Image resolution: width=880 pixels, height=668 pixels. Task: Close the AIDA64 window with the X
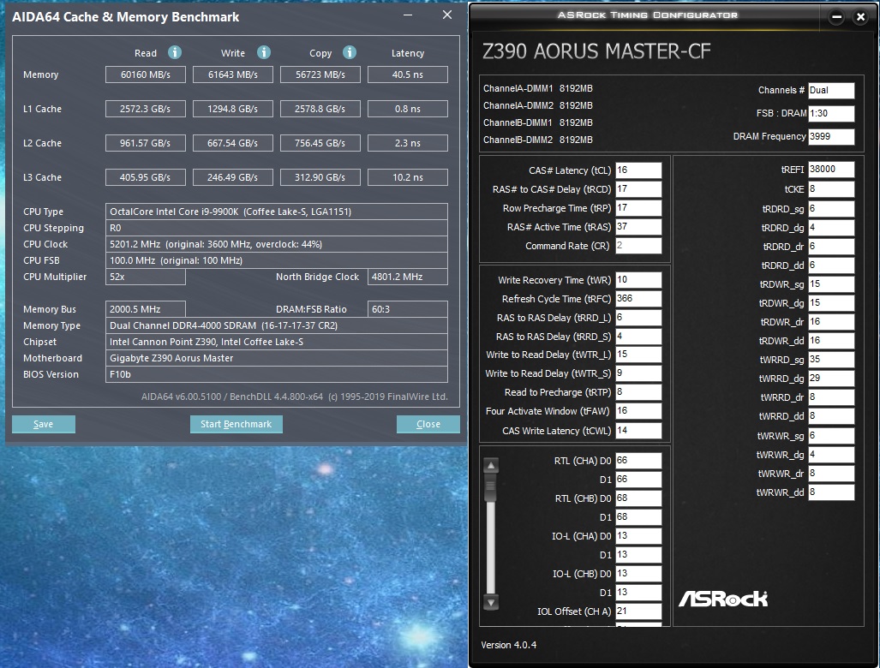click(447, 15)
